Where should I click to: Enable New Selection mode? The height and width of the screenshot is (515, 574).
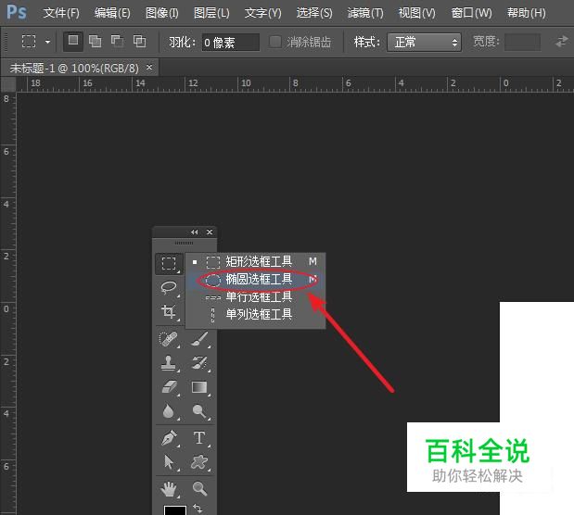73,41
